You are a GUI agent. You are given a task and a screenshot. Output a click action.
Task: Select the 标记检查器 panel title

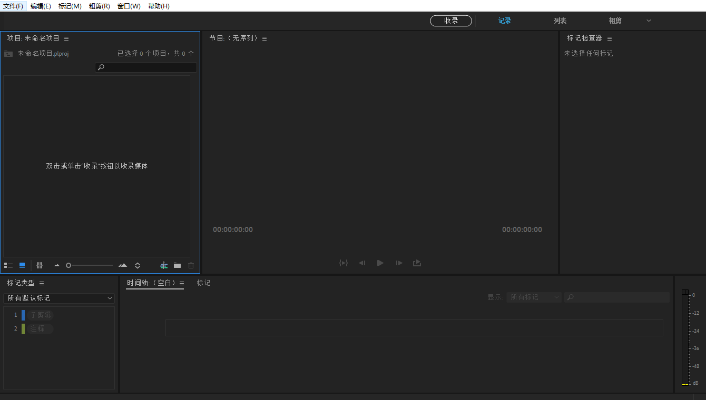point(584,38)
